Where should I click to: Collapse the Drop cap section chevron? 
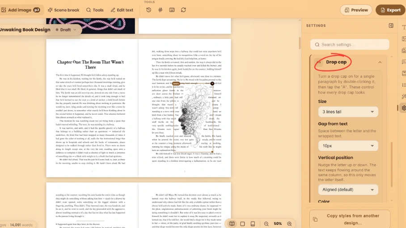380,62
